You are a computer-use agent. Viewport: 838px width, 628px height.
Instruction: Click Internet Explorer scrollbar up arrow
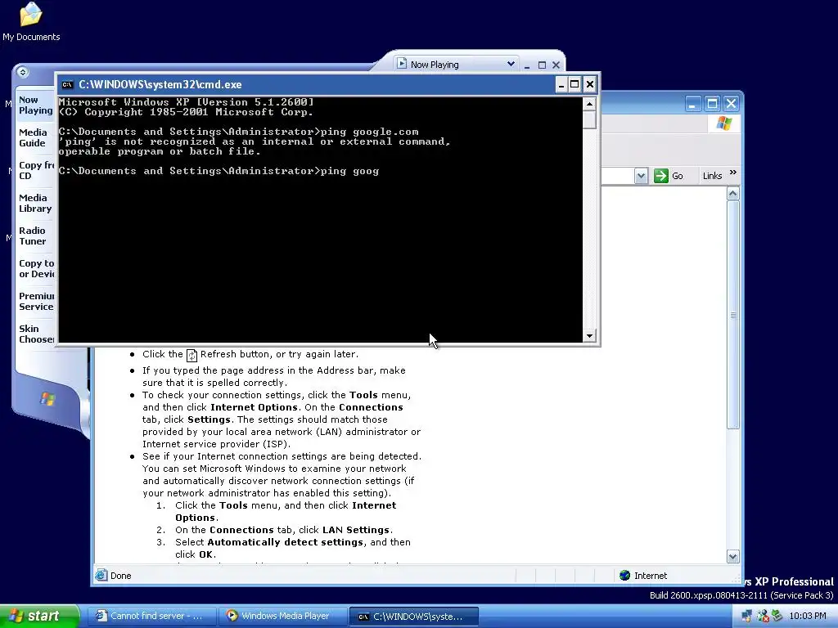click(733, 193)
